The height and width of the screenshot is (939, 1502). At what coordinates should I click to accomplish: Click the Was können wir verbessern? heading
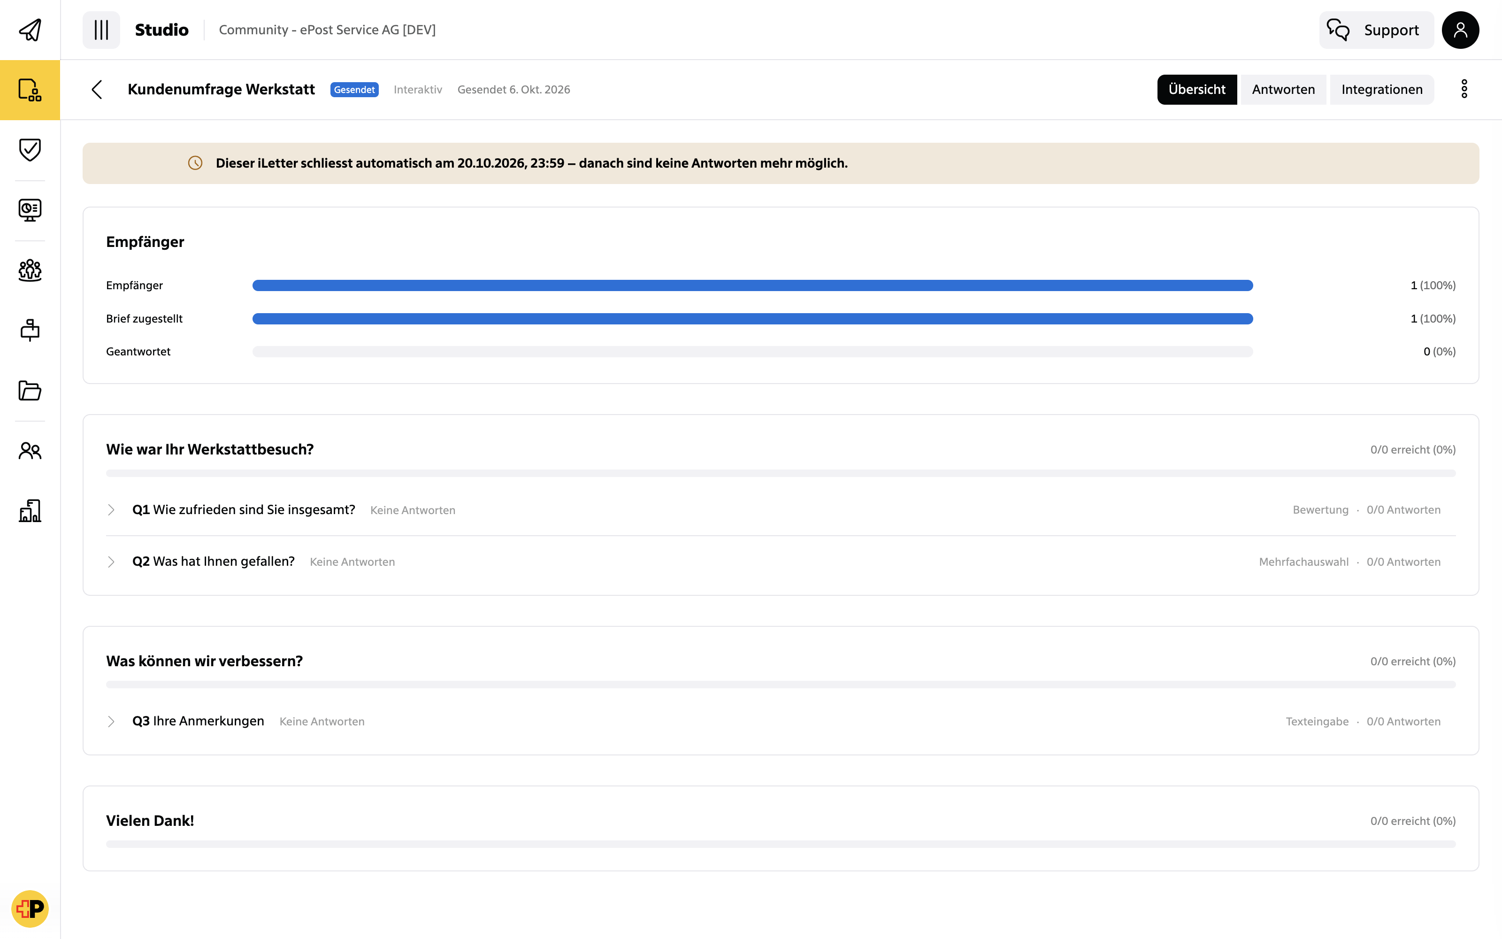pos(204,661)
